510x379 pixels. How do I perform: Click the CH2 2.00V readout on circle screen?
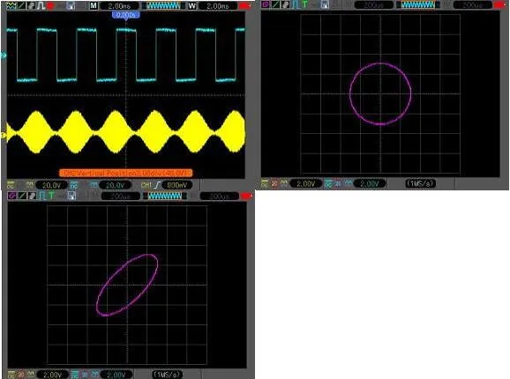coord(370,184)
